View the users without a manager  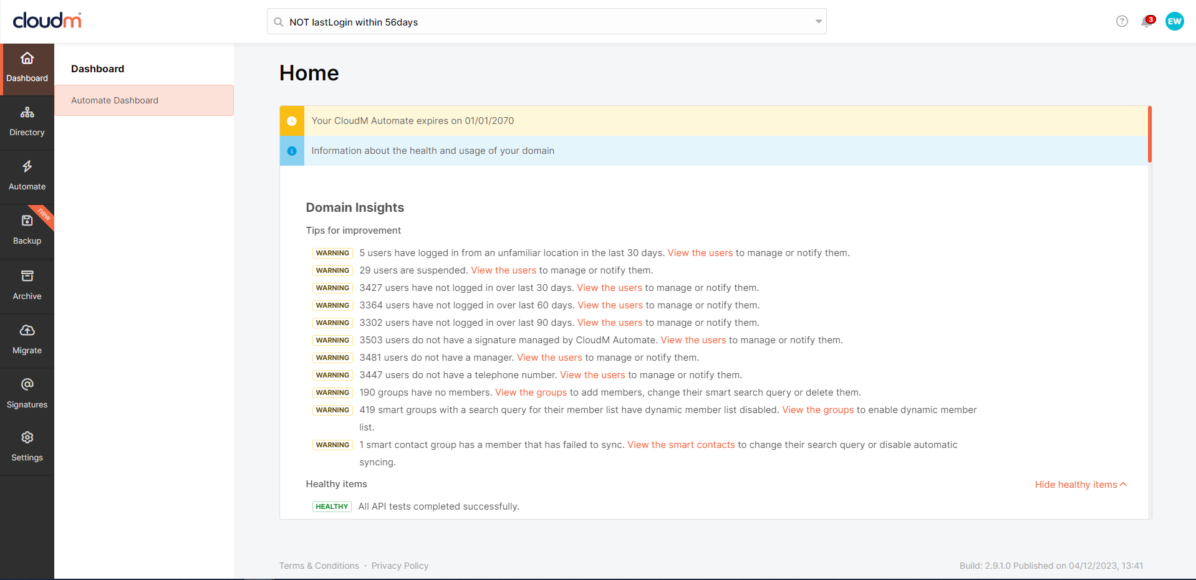point(549,358)
